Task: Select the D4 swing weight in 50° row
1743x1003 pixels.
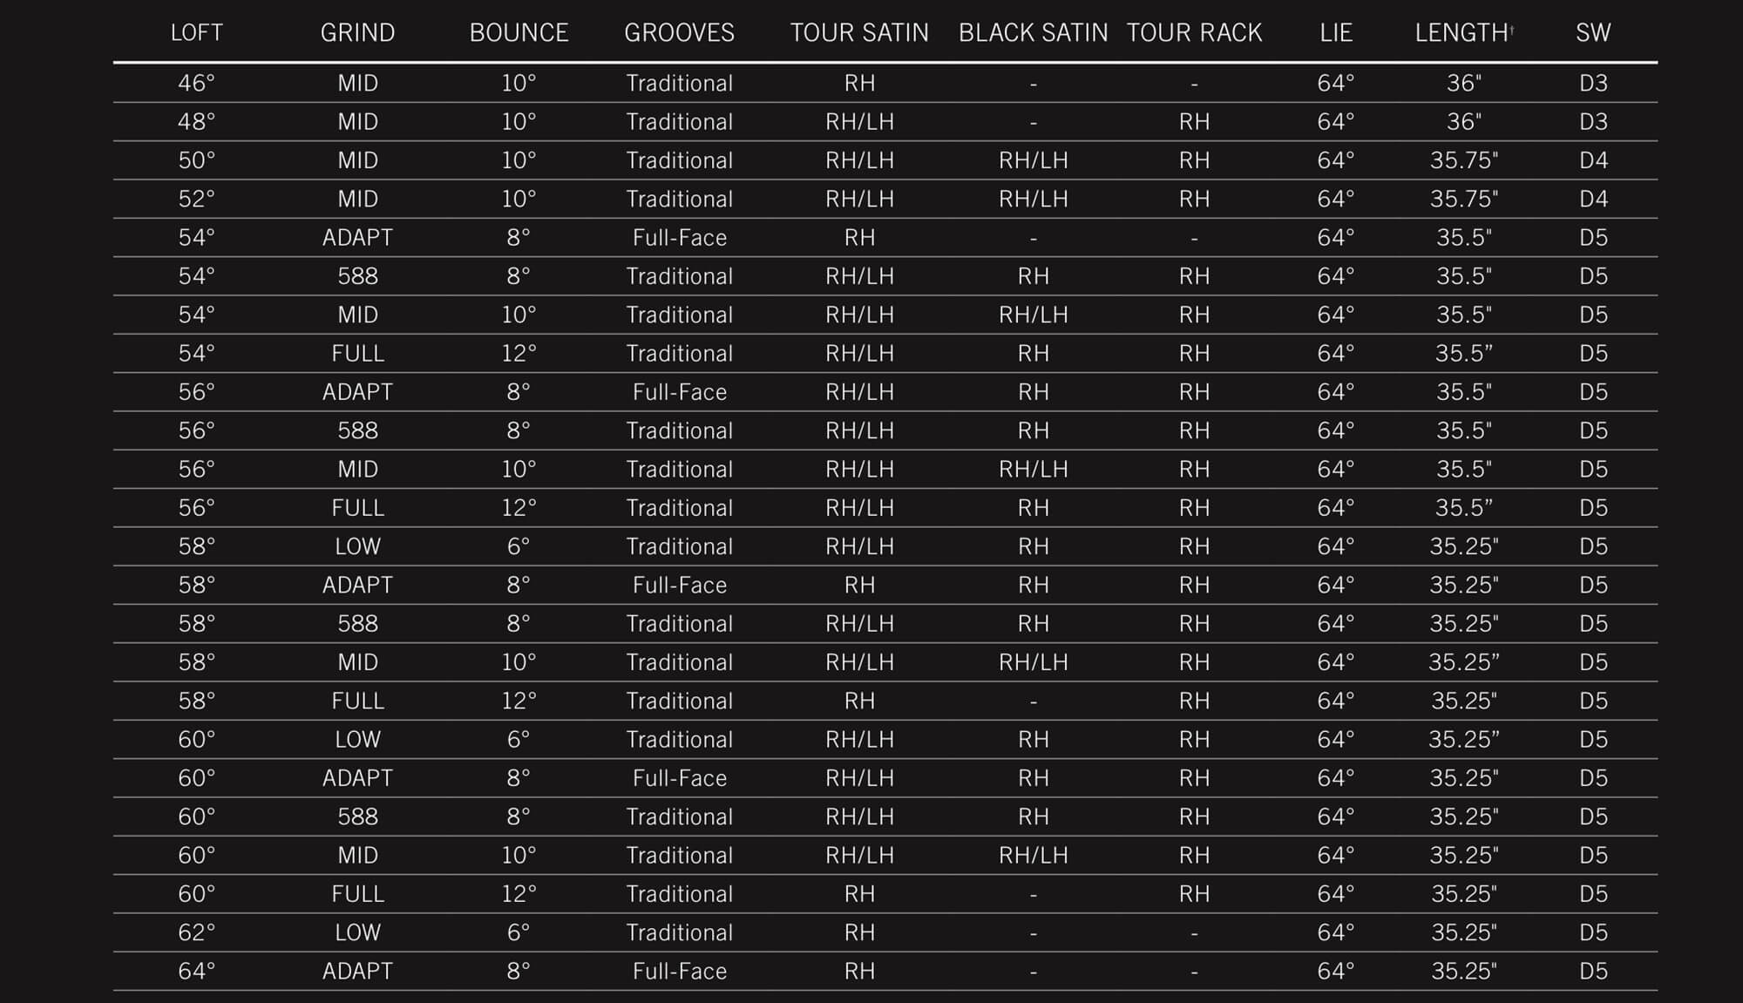Action: pos(1593,161)
